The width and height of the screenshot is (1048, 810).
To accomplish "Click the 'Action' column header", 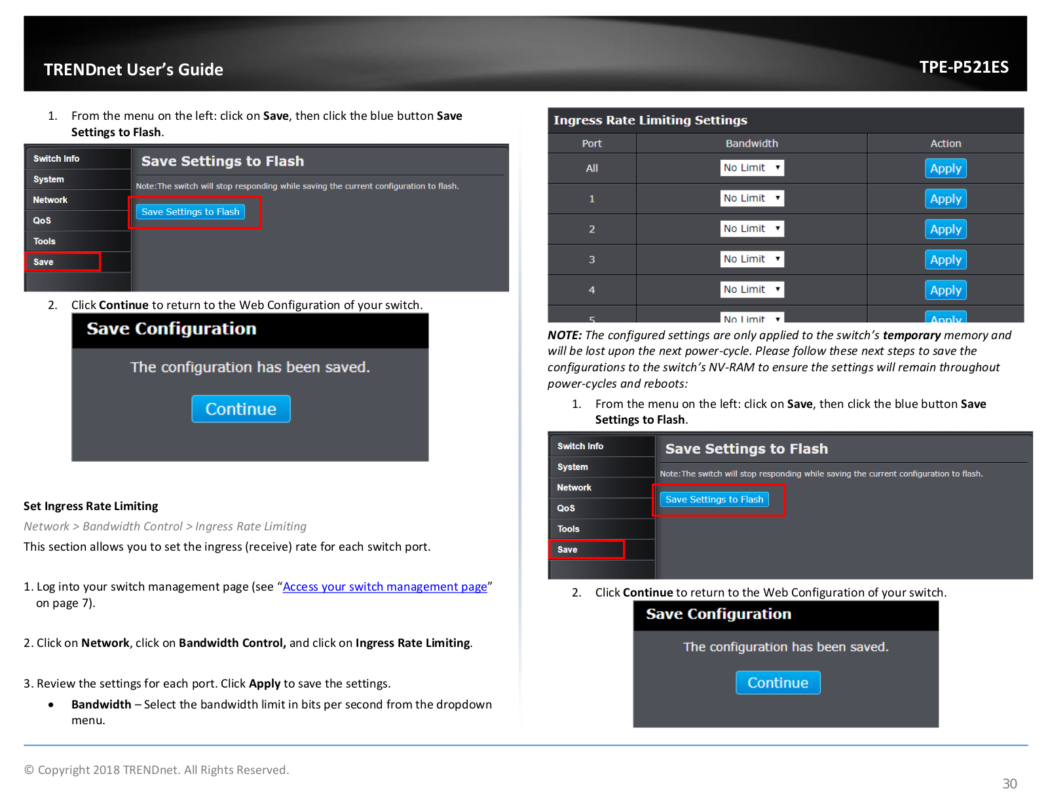I will tap(946, 143).
